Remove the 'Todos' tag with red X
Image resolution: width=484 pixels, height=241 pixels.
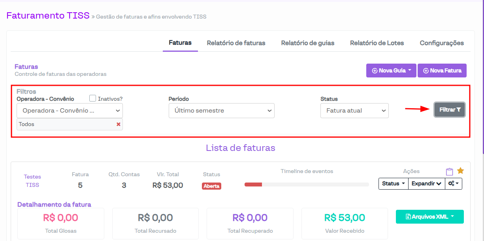pos(119,124)
